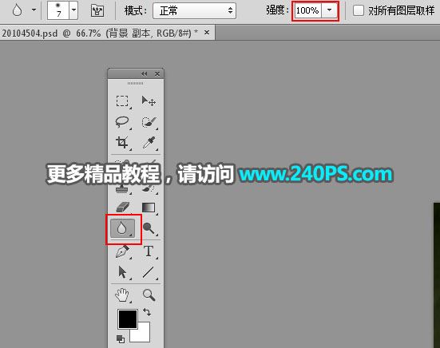The width and height of the screenshot is (440, 348).
Task: Close the 20104504.psd document tab
Action: click(x=207, y=33)
